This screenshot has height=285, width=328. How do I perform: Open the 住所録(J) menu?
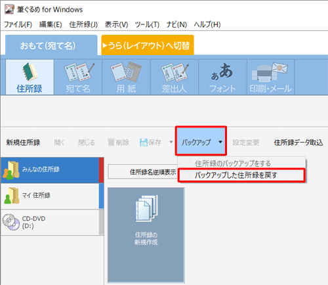pos(83,24)
